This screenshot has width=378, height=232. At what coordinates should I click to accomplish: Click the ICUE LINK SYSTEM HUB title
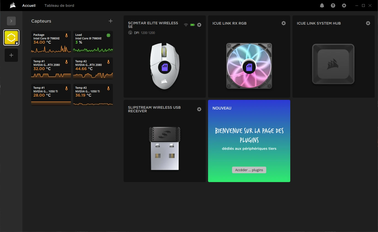(319, 23)
